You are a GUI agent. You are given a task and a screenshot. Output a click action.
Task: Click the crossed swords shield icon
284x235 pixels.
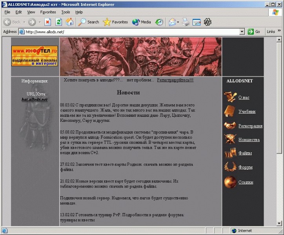[230, 139]
